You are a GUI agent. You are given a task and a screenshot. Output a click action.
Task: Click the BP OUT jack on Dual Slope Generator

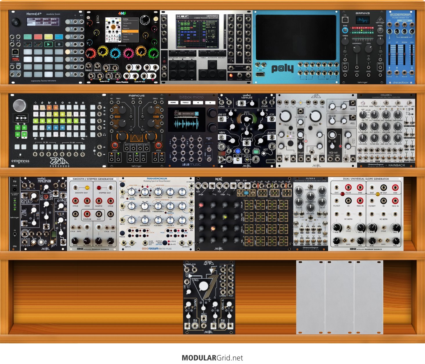click(x=384, y=188)
